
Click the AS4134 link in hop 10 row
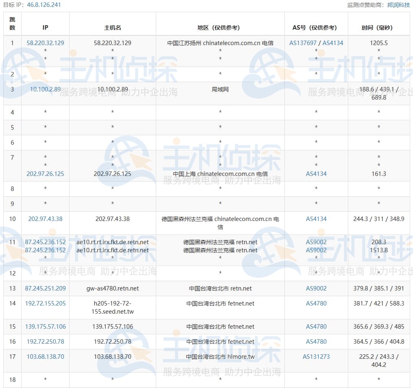tap(316, 219)
